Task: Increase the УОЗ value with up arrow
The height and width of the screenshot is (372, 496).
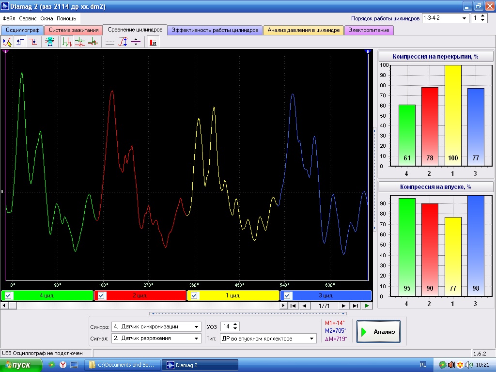Action: pos(235,324)
